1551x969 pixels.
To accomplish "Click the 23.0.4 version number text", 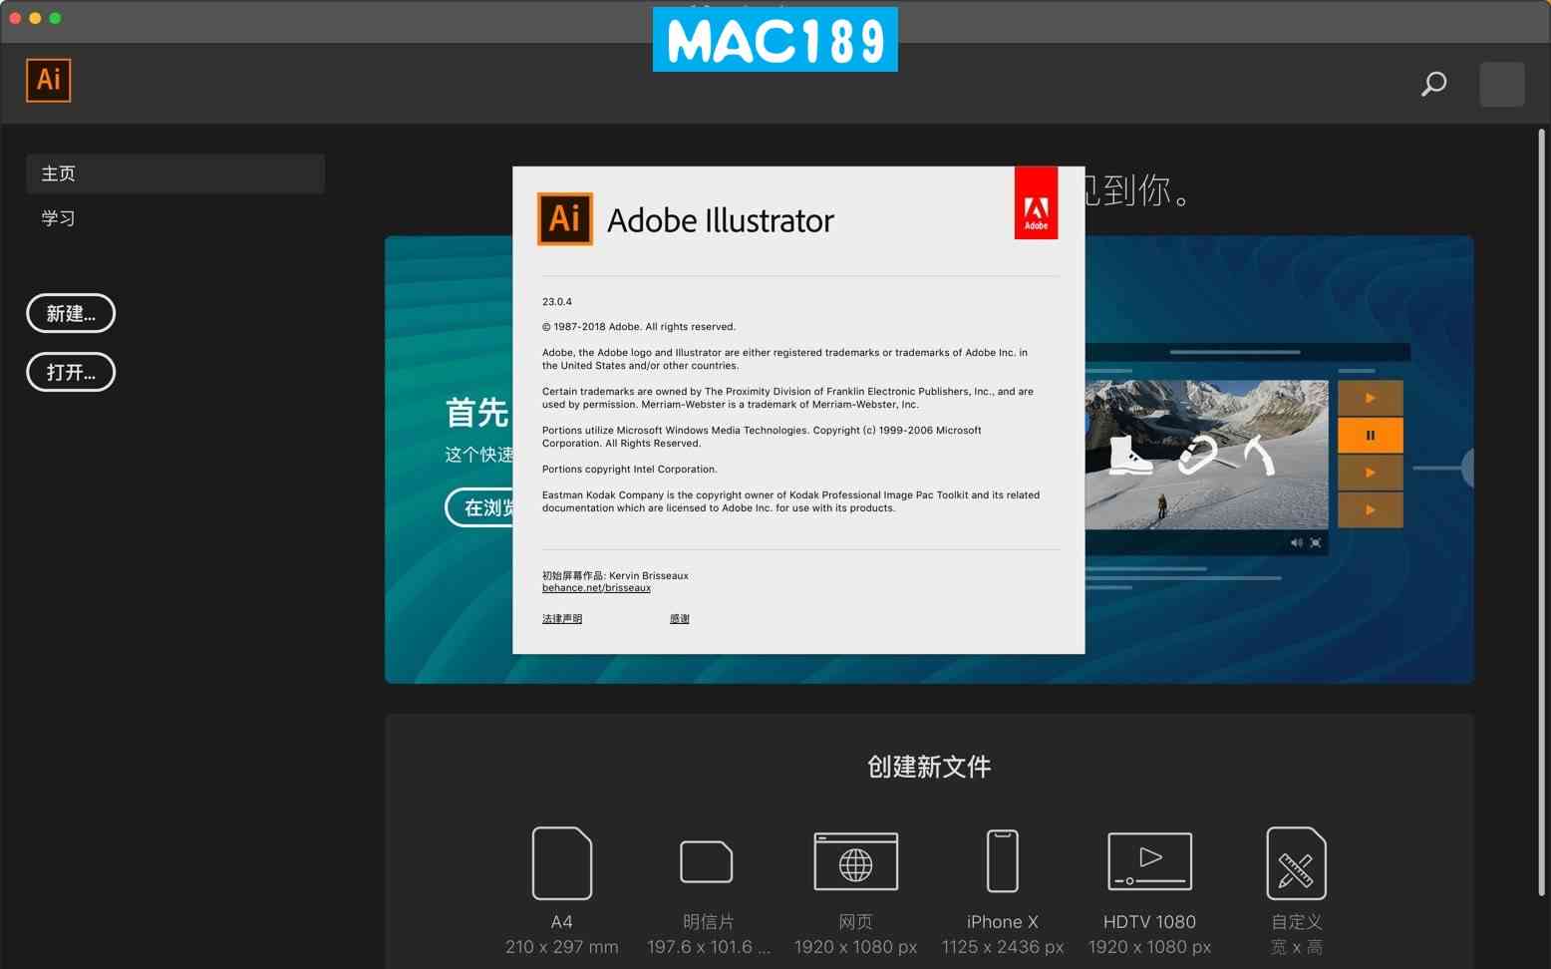I will [x=557, y=302].
